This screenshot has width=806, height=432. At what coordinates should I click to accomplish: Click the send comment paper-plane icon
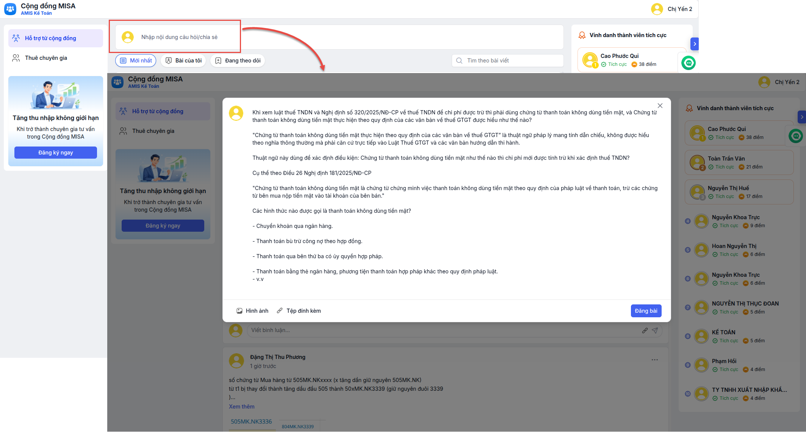coord(655,331)
